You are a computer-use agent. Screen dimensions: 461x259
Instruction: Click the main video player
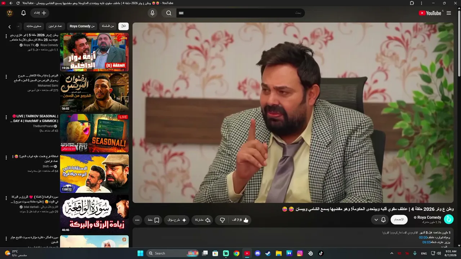(x=293, y=113)
